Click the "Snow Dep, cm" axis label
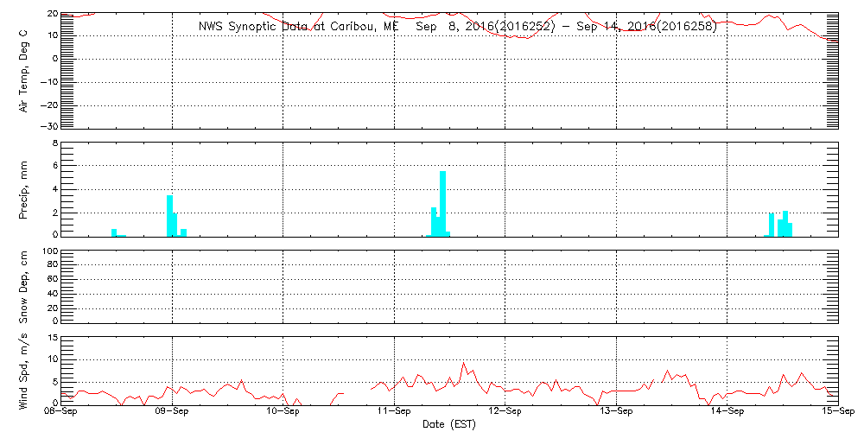Screen dimensions: 864x432 pos(23,286)
